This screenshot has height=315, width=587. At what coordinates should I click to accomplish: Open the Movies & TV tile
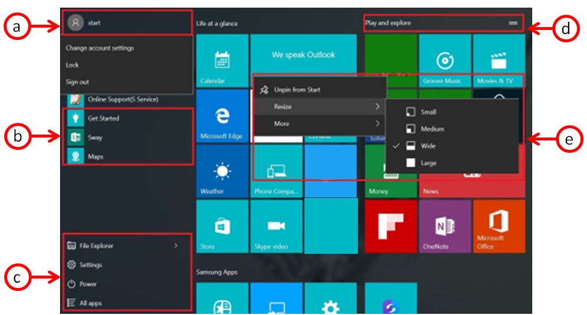point(499,61)
